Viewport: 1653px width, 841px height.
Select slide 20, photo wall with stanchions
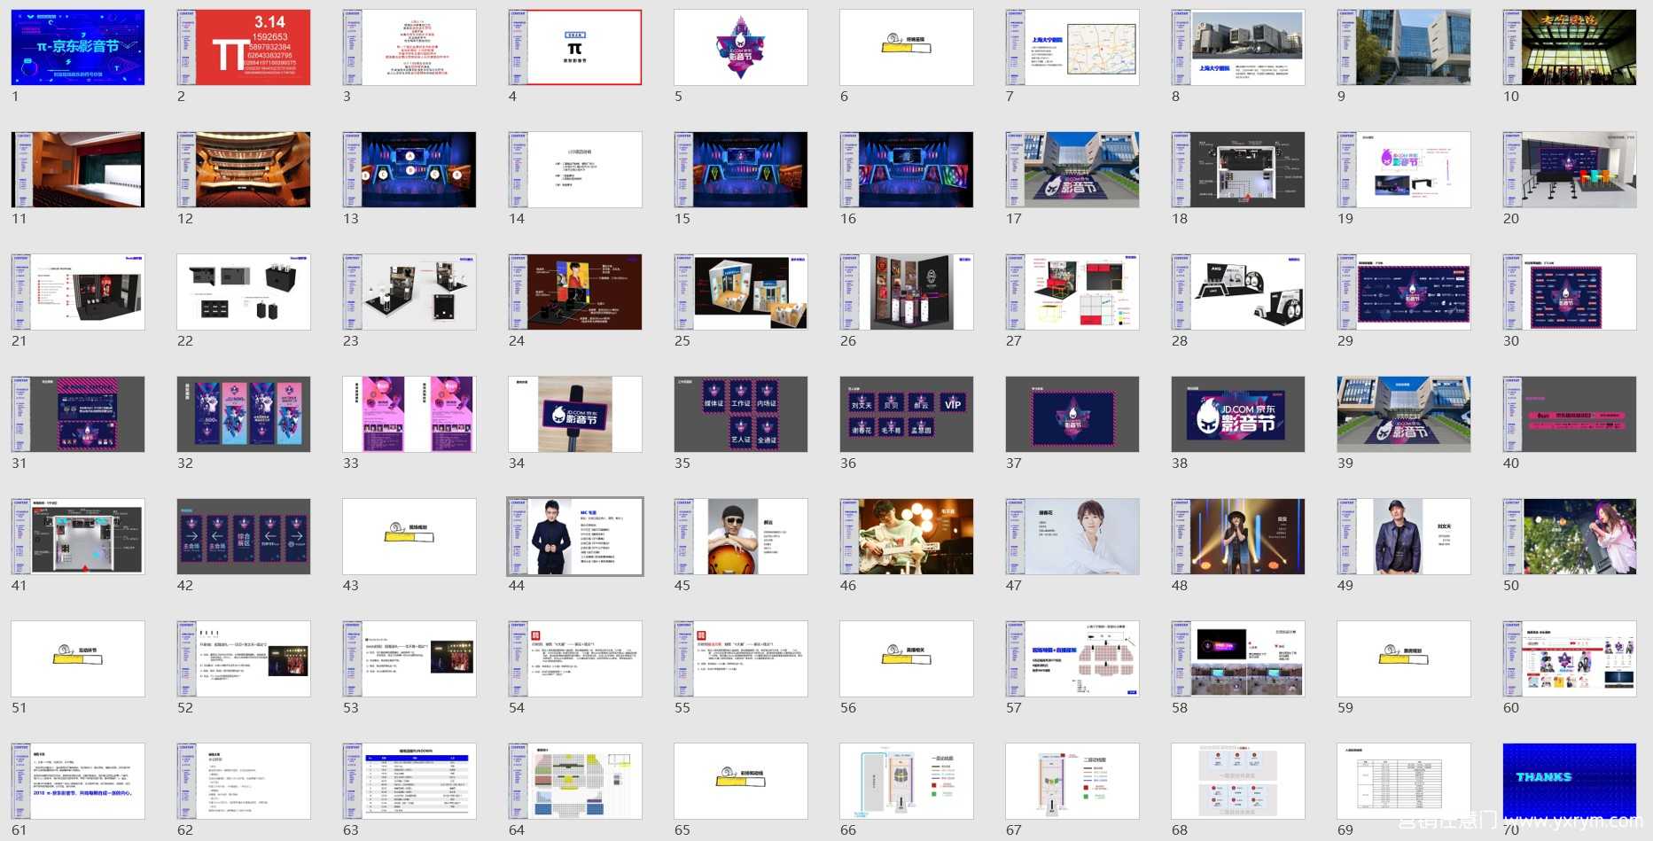coord(1570,170)
